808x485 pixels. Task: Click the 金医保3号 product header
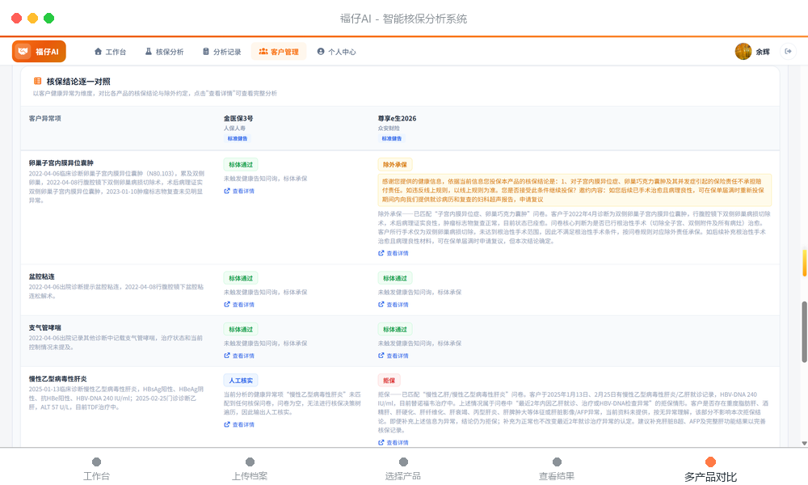coord(238,118)
